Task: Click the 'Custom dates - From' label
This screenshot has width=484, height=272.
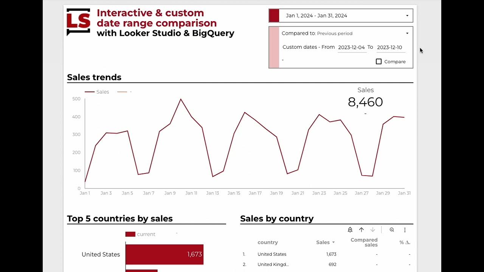Action: click(x=309, y=47)
